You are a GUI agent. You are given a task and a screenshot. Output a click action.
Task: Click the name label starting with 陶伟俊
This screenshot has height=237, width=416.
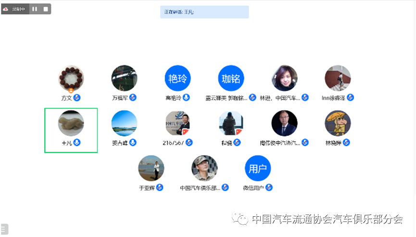280,143
